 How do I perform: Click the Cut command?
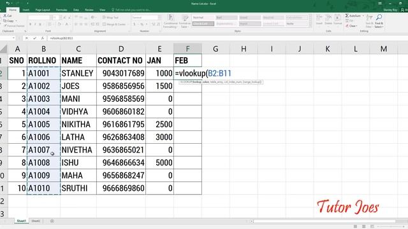pos(7,16)
